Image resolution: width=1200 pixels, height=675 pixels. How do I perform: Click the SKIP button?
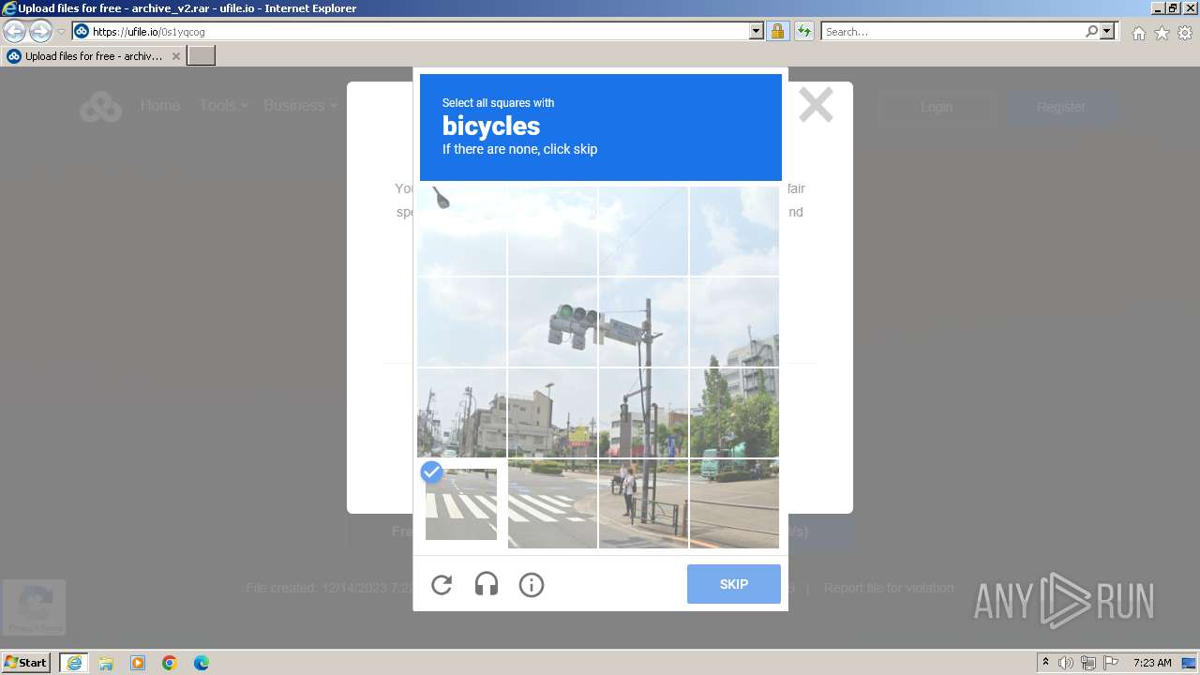click(734, 584)
